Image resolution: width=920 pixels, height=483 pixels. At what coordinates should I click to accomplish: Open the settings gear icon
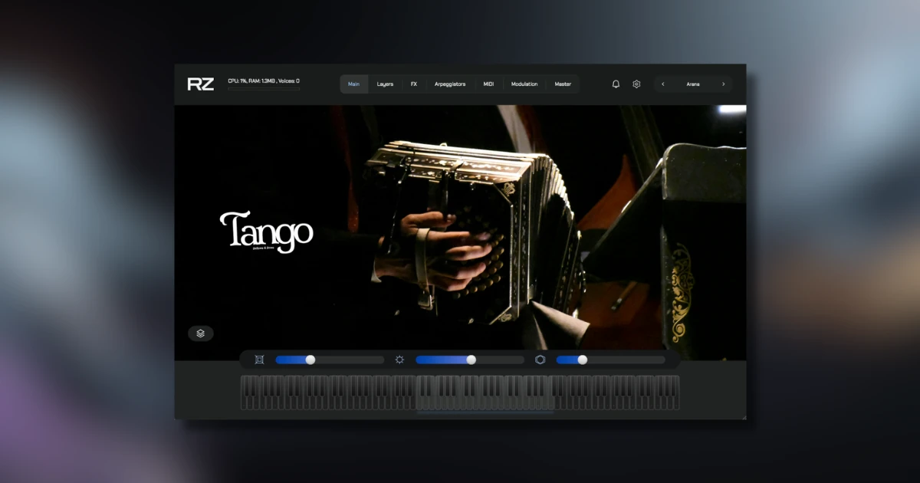[636, 84]
